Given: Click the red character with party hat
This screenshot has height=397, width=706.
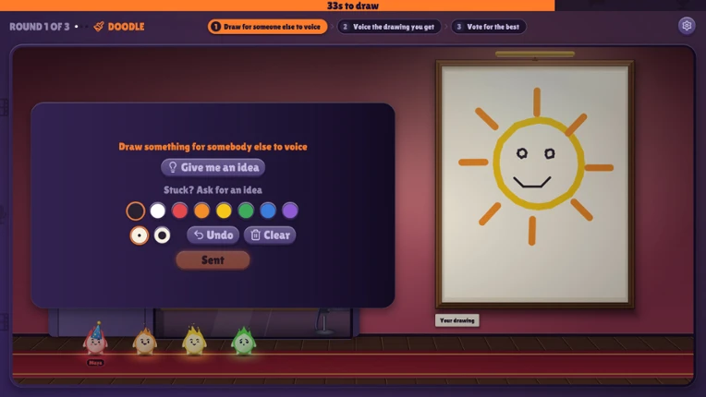Looking at the screenshot, I should tap(95, 340).
